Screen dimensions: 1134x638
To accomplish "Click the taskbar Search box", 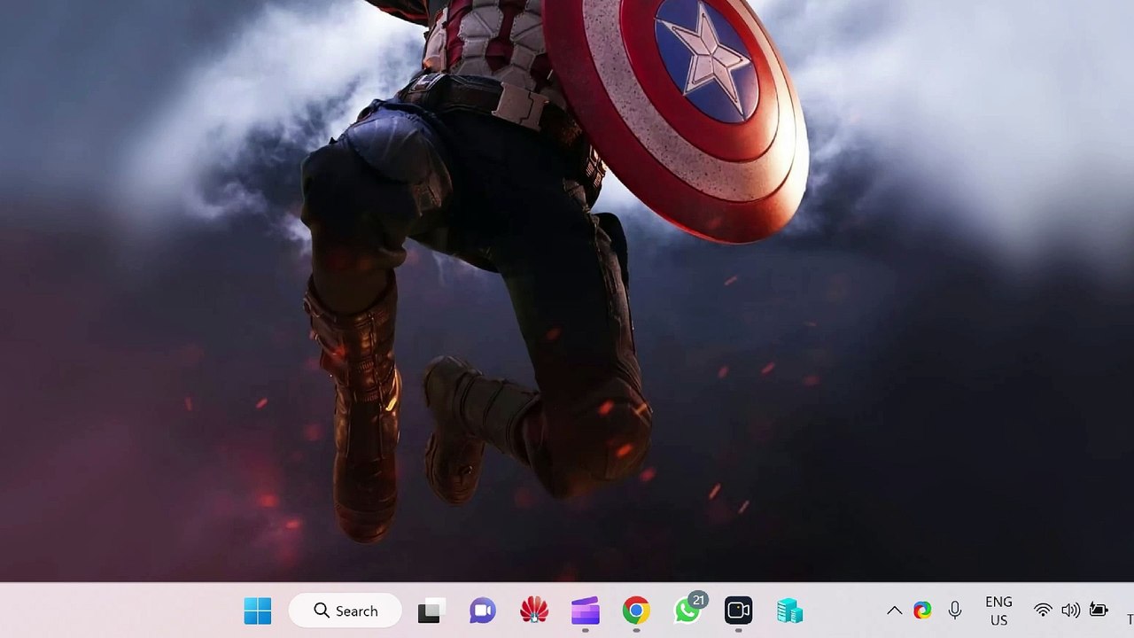I will click(346, 611).
